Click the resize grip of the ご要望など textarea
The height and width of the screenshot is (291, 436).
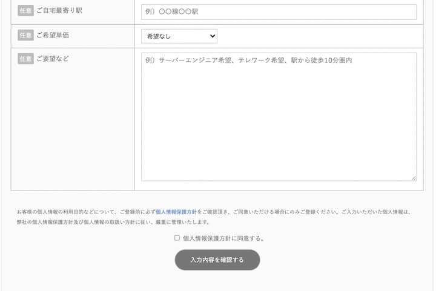tap(414, 178)
